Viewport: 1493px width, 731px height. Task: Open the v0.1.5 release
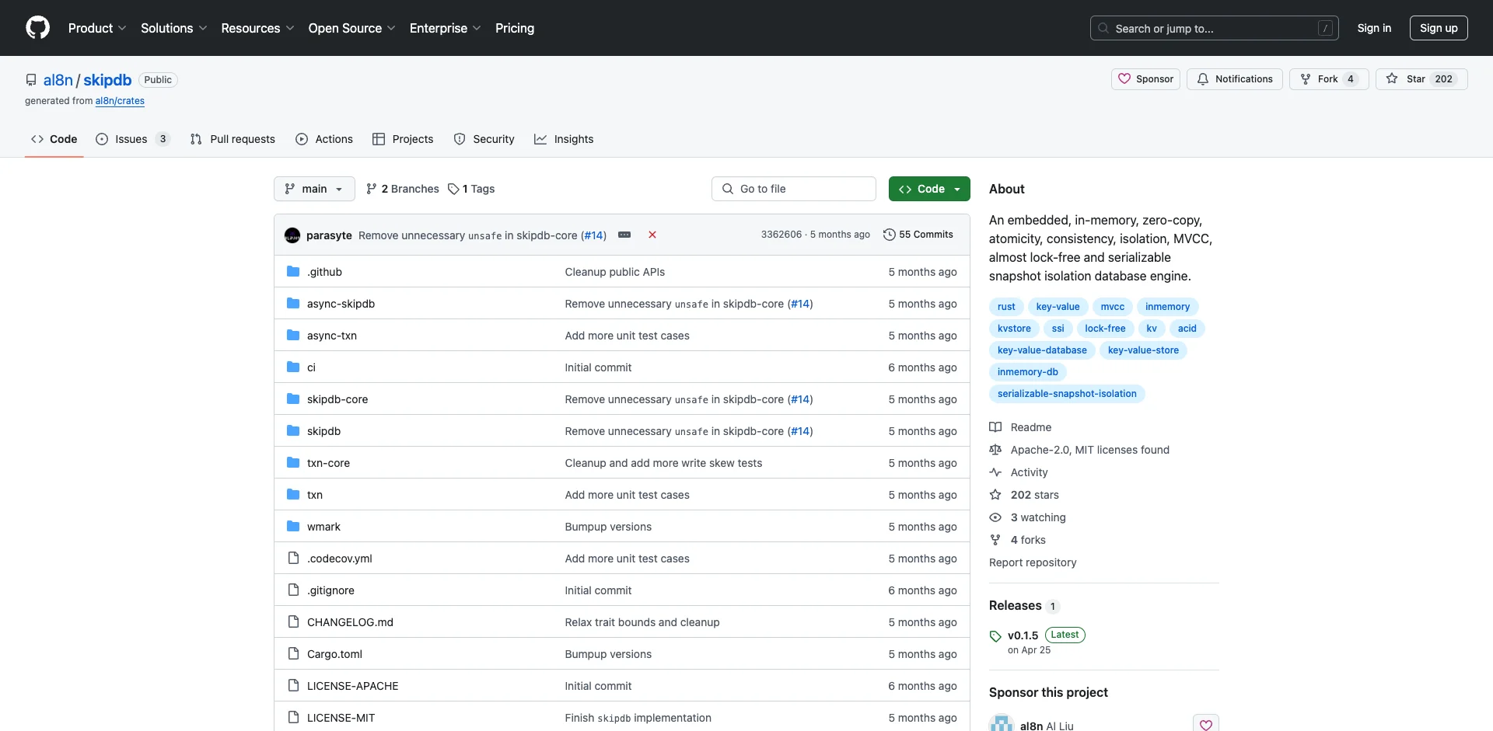tap(1023, 635)
